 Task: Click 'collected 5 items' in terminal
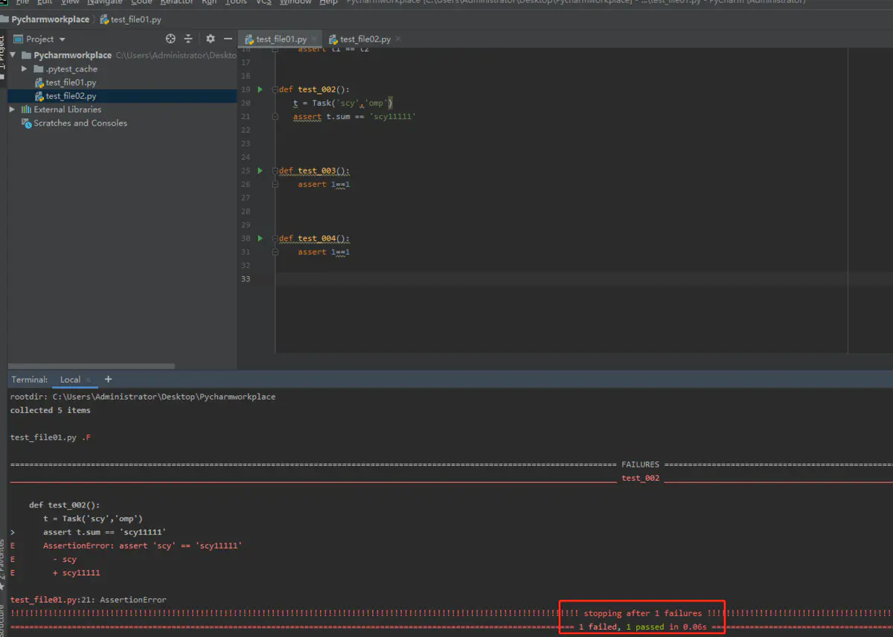51,410
